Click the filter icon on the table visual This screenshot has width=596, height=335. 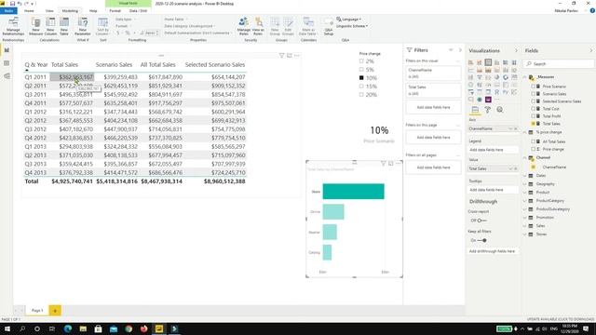(x=281, y=56)
